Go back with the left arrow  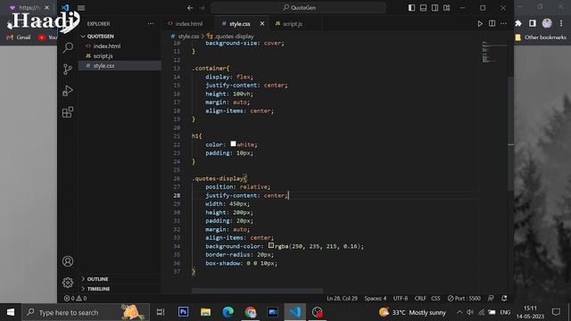[x=190, y=8]
